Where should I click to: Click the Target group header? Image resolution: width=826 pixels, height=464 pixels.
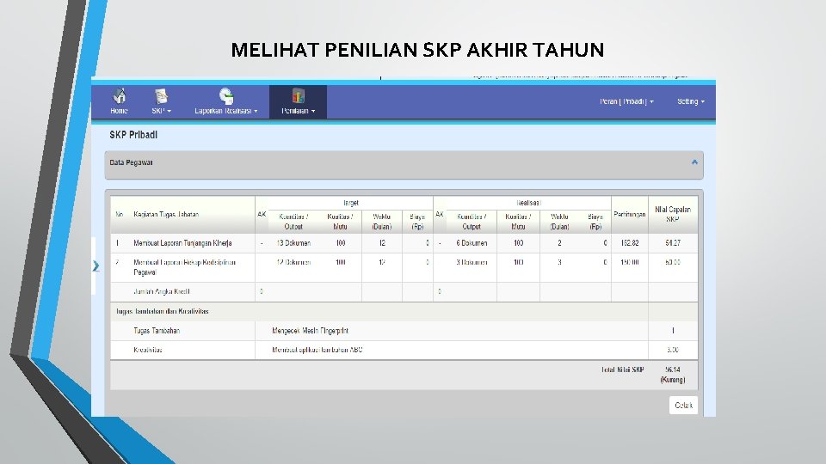coord(351,203)
